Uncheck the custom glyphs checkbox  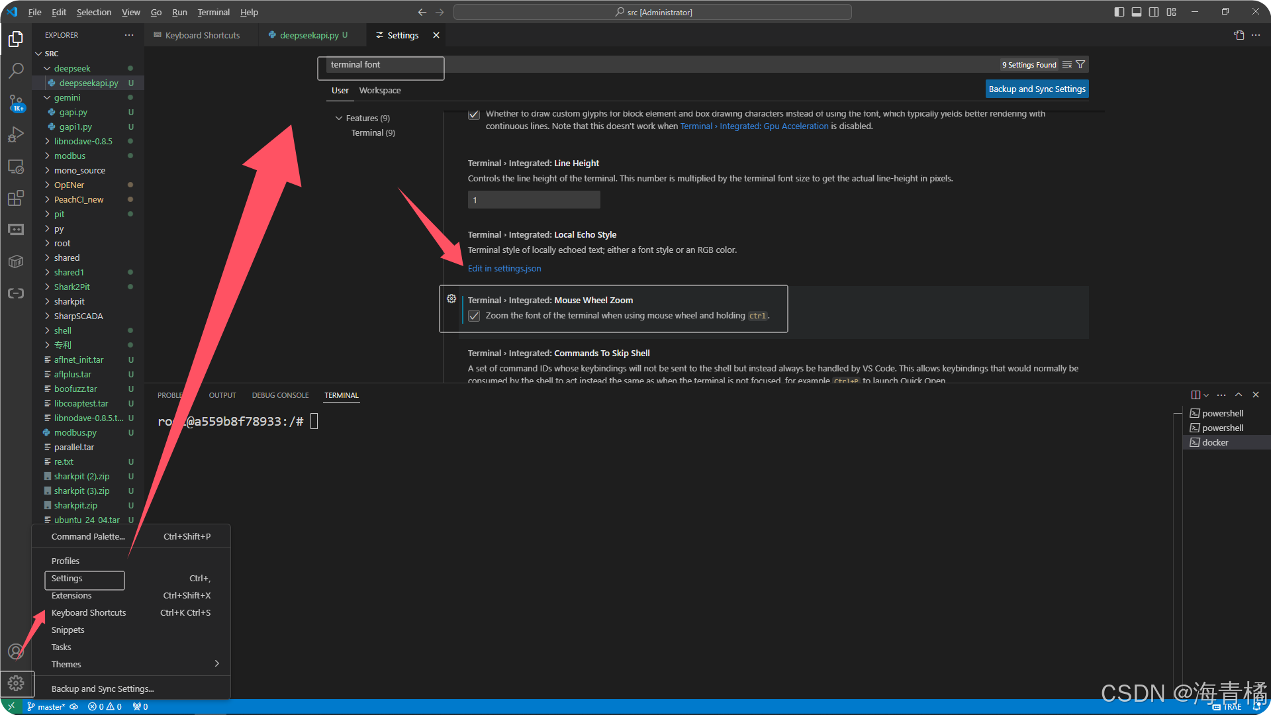(474, 114)
